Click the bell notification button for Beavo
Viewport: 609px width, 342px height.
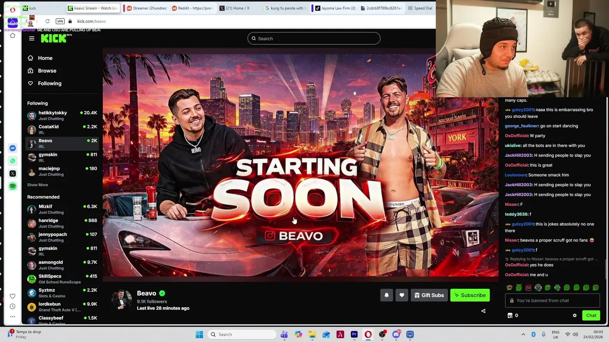pyautogui.click(x=386, y=295)
